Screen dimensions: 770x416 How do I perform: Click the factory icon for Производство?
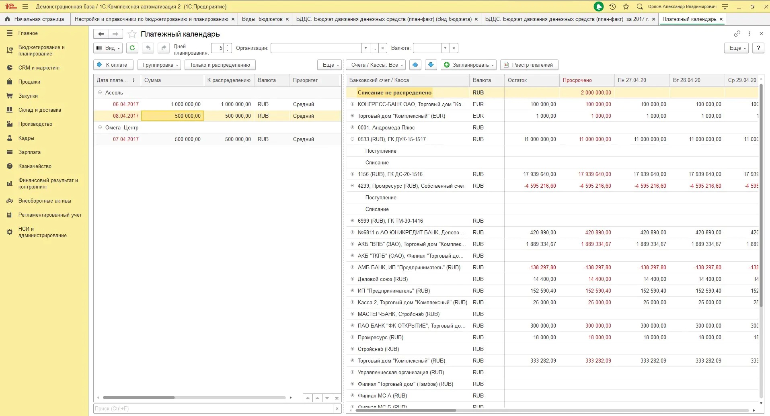click(x=10, y=124)
